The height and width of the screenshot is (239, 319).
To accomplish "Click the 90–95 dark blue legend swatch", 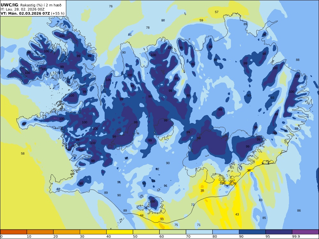I will (x=252, y=232).
